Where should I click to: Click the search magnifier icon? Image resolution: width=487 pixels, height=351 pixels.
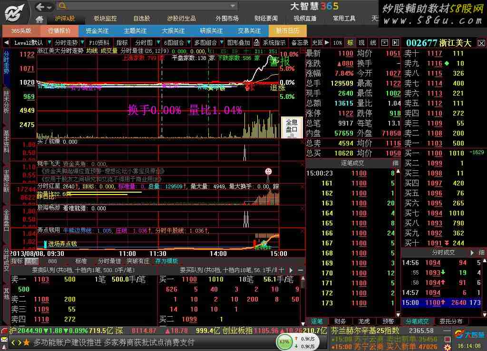pyautogui.click(x=62, y=6)
